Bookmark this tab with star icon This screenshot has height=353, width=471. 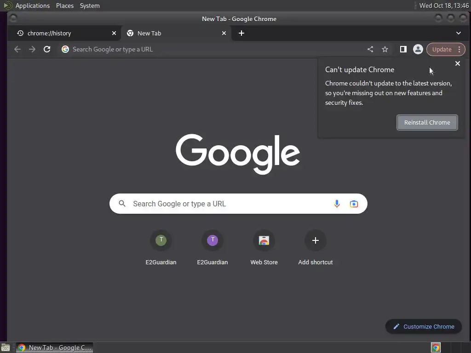(385, 49)
